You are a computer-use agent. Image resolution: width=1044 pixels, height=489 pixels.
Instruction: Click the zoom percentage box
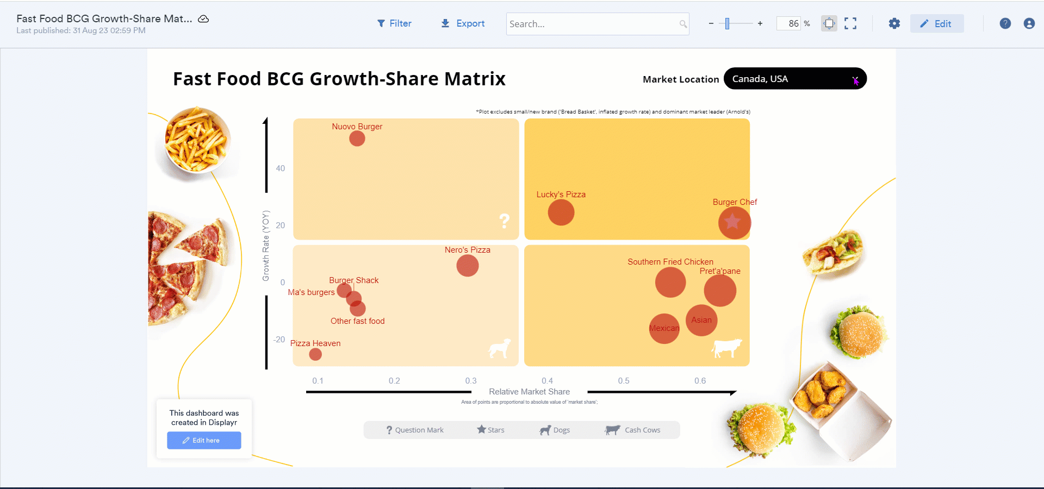(x=789, y=23)
